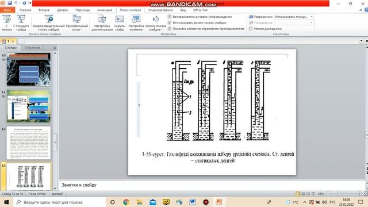
Task: Toggle Show Media Controls checkbox (Показать элементы управления)
Action: tap(170, 28)
